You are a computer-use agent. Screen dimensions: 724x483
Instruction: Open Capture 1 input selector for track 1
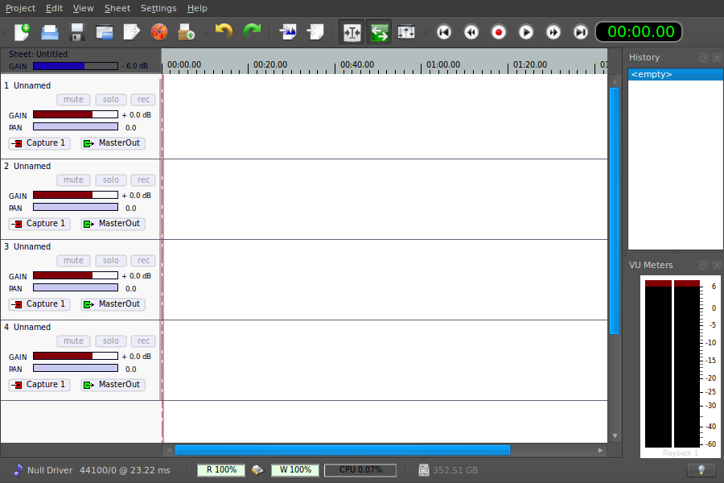tap(39, 142)
